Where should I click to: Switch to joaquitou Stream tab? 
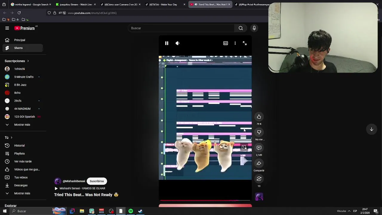[x=76, y=4]
